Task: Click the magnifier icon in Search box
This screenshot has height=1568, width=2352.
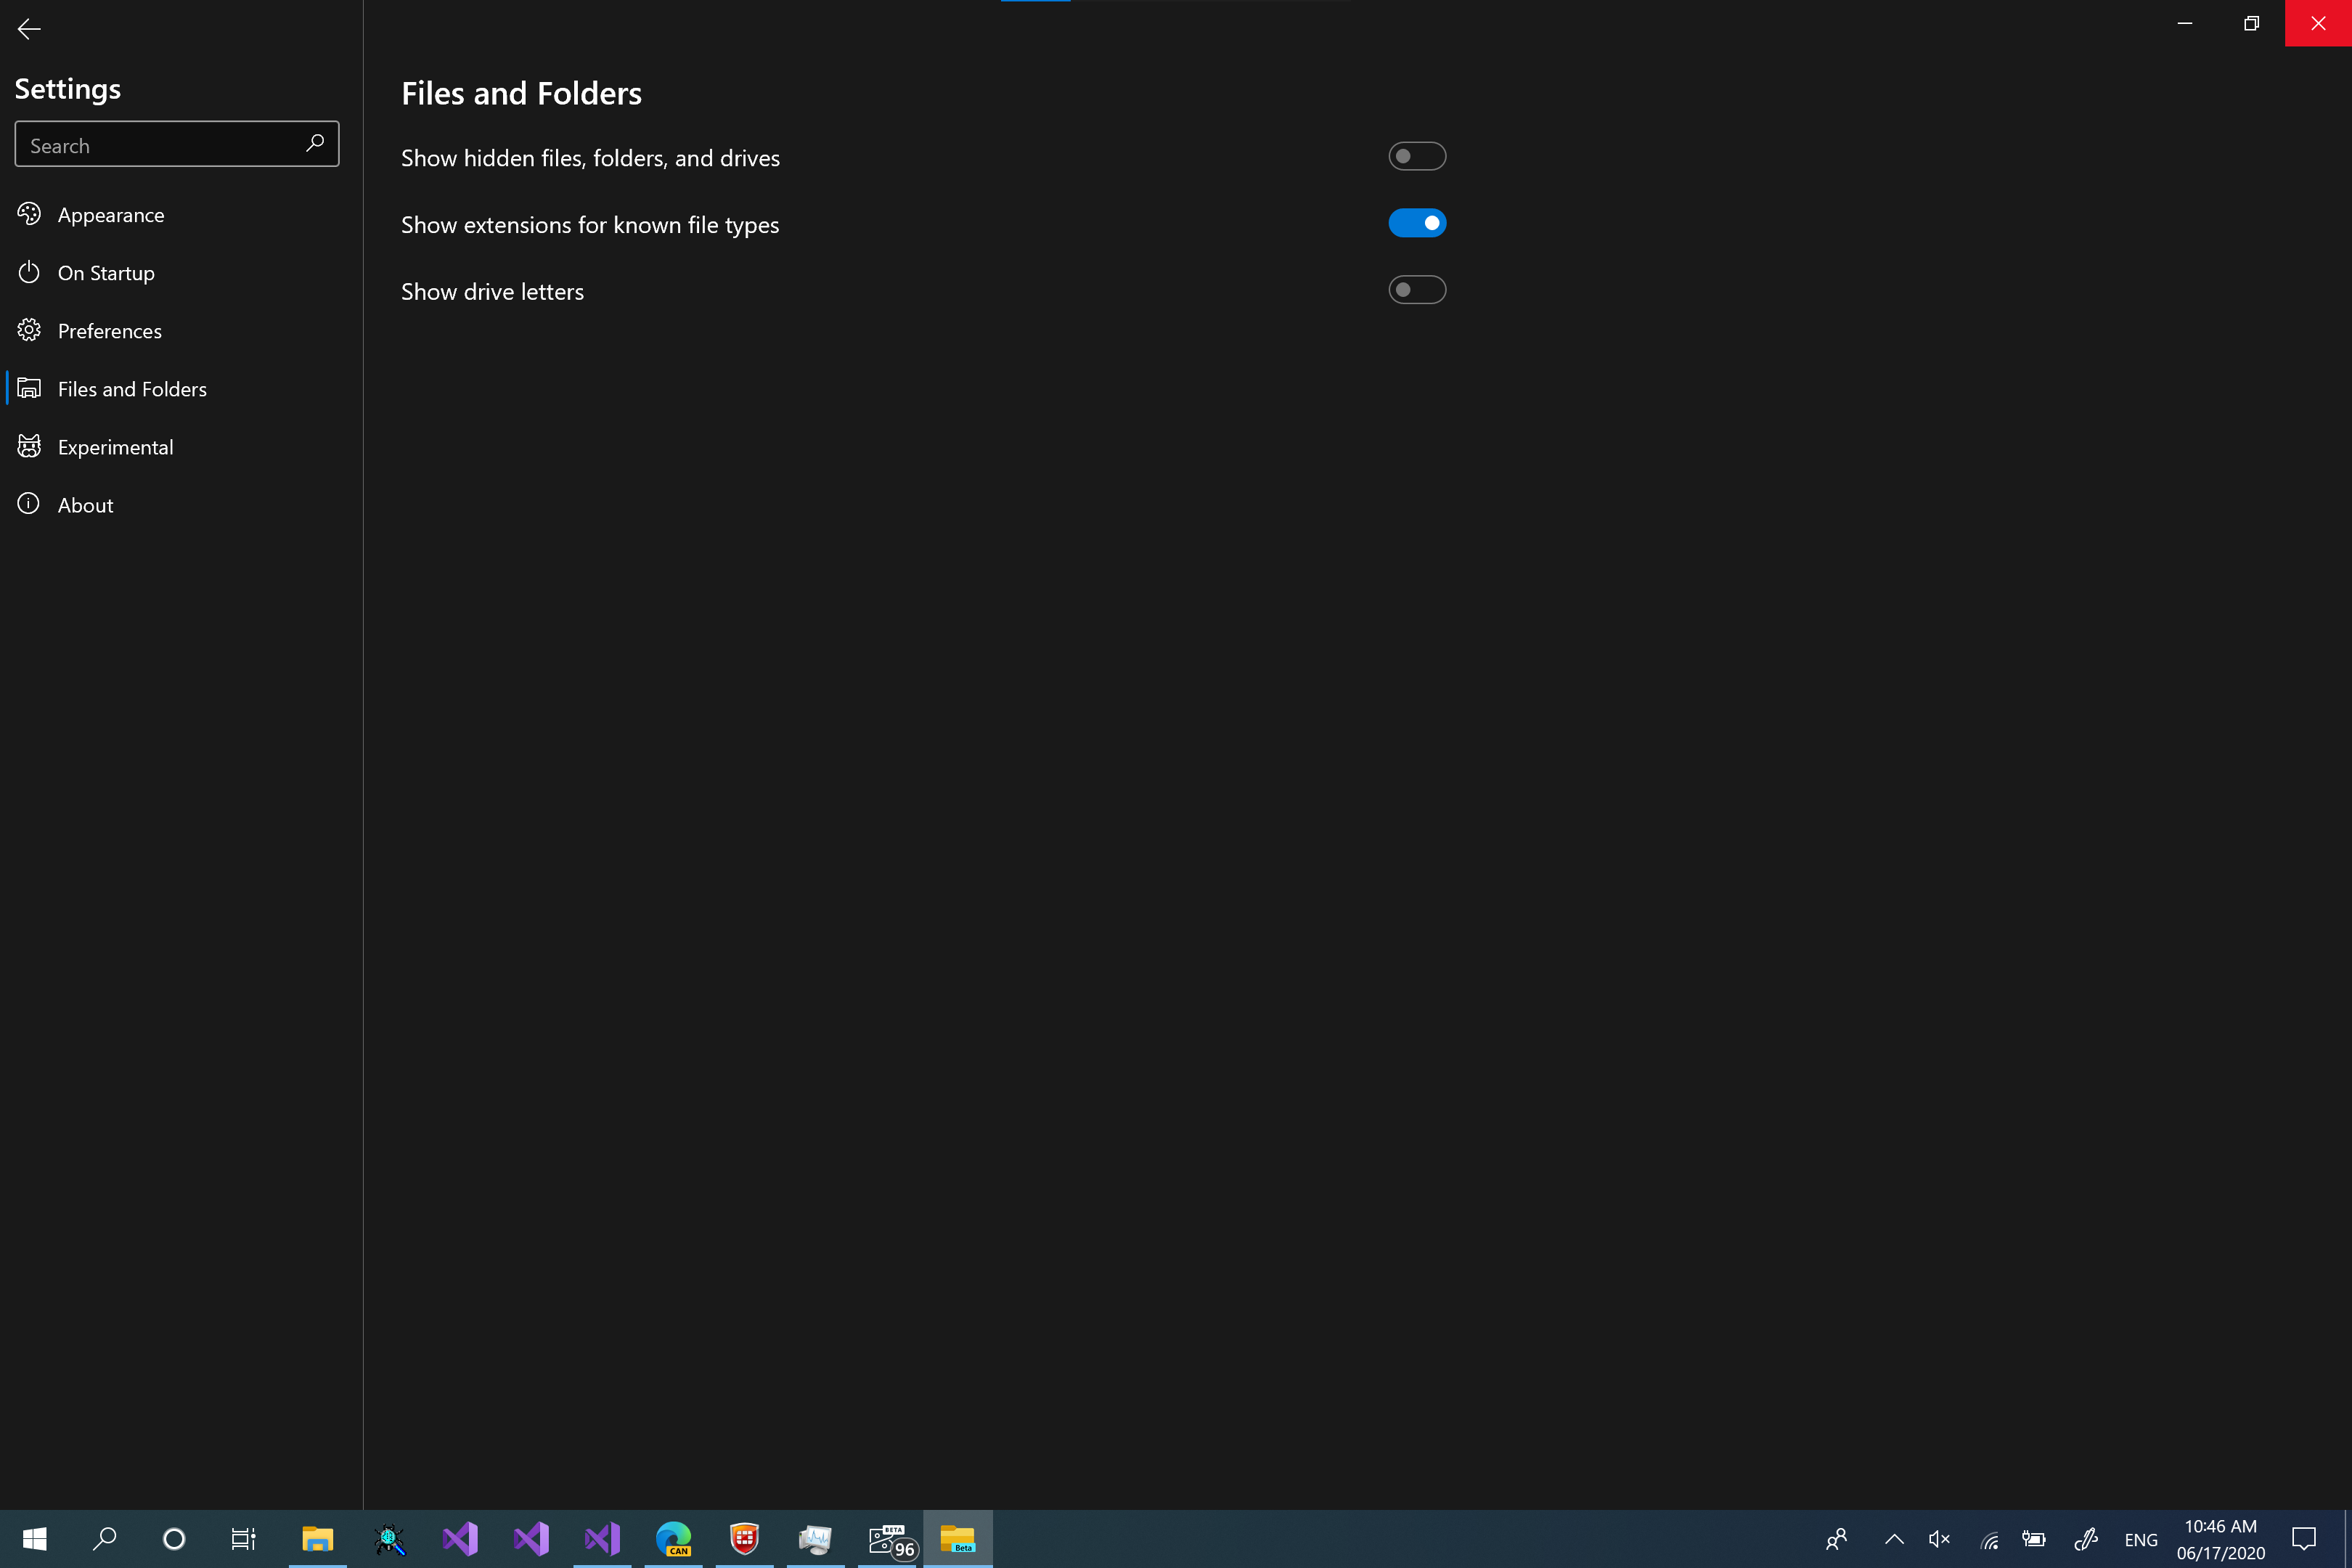Action: point(315,143)
